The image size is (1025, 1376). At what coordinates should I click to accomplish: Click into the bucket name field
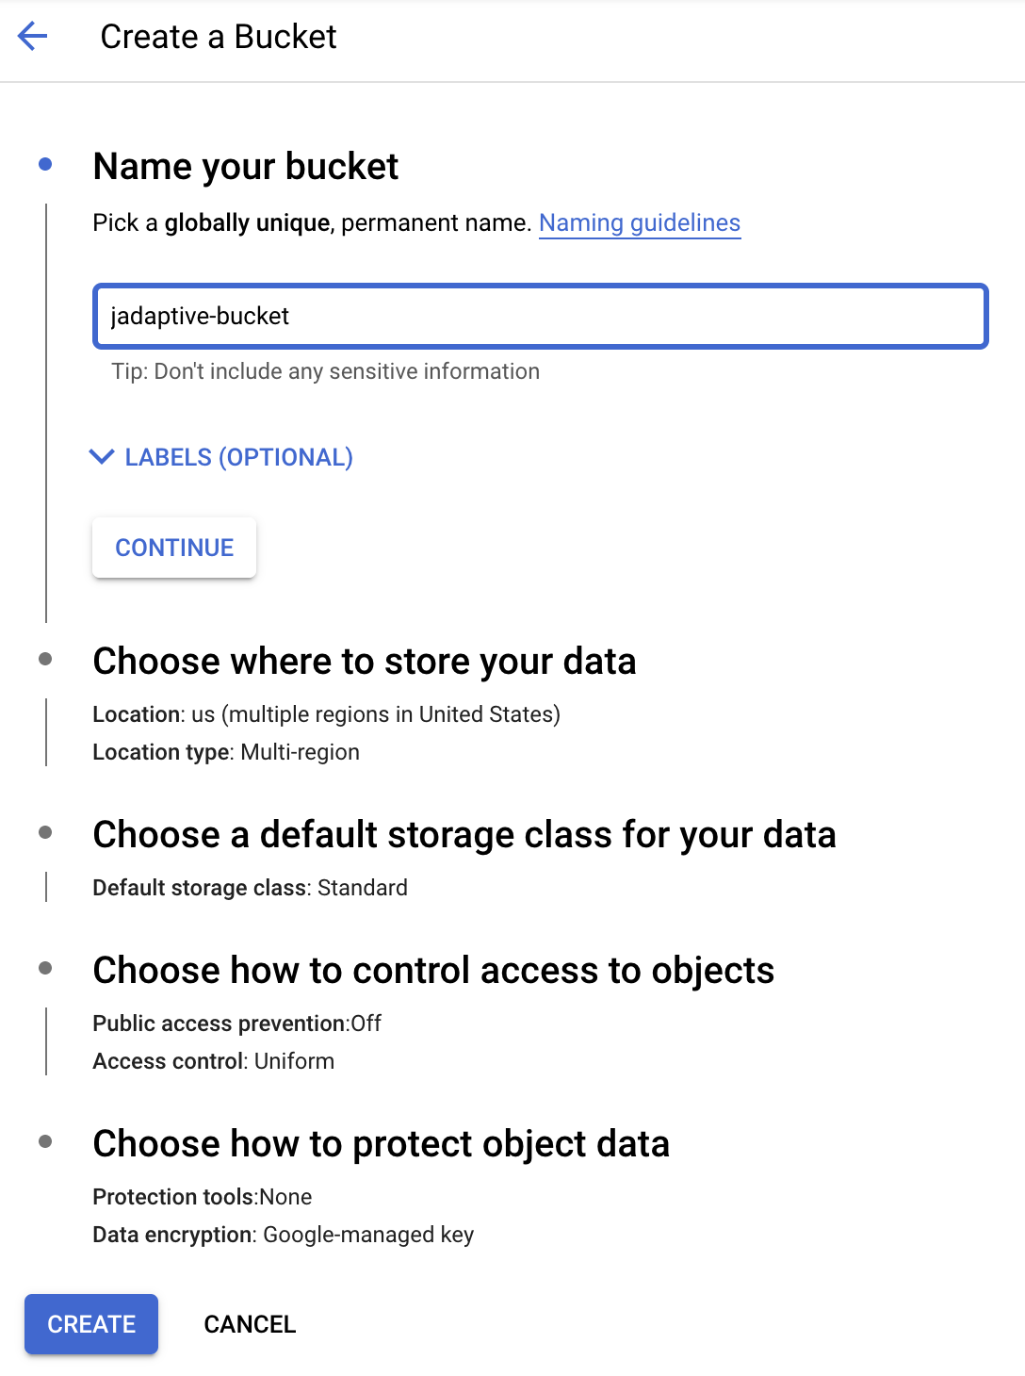tap(541, 316)
